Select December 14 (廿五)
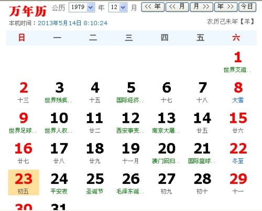 [x=202, y=123]
